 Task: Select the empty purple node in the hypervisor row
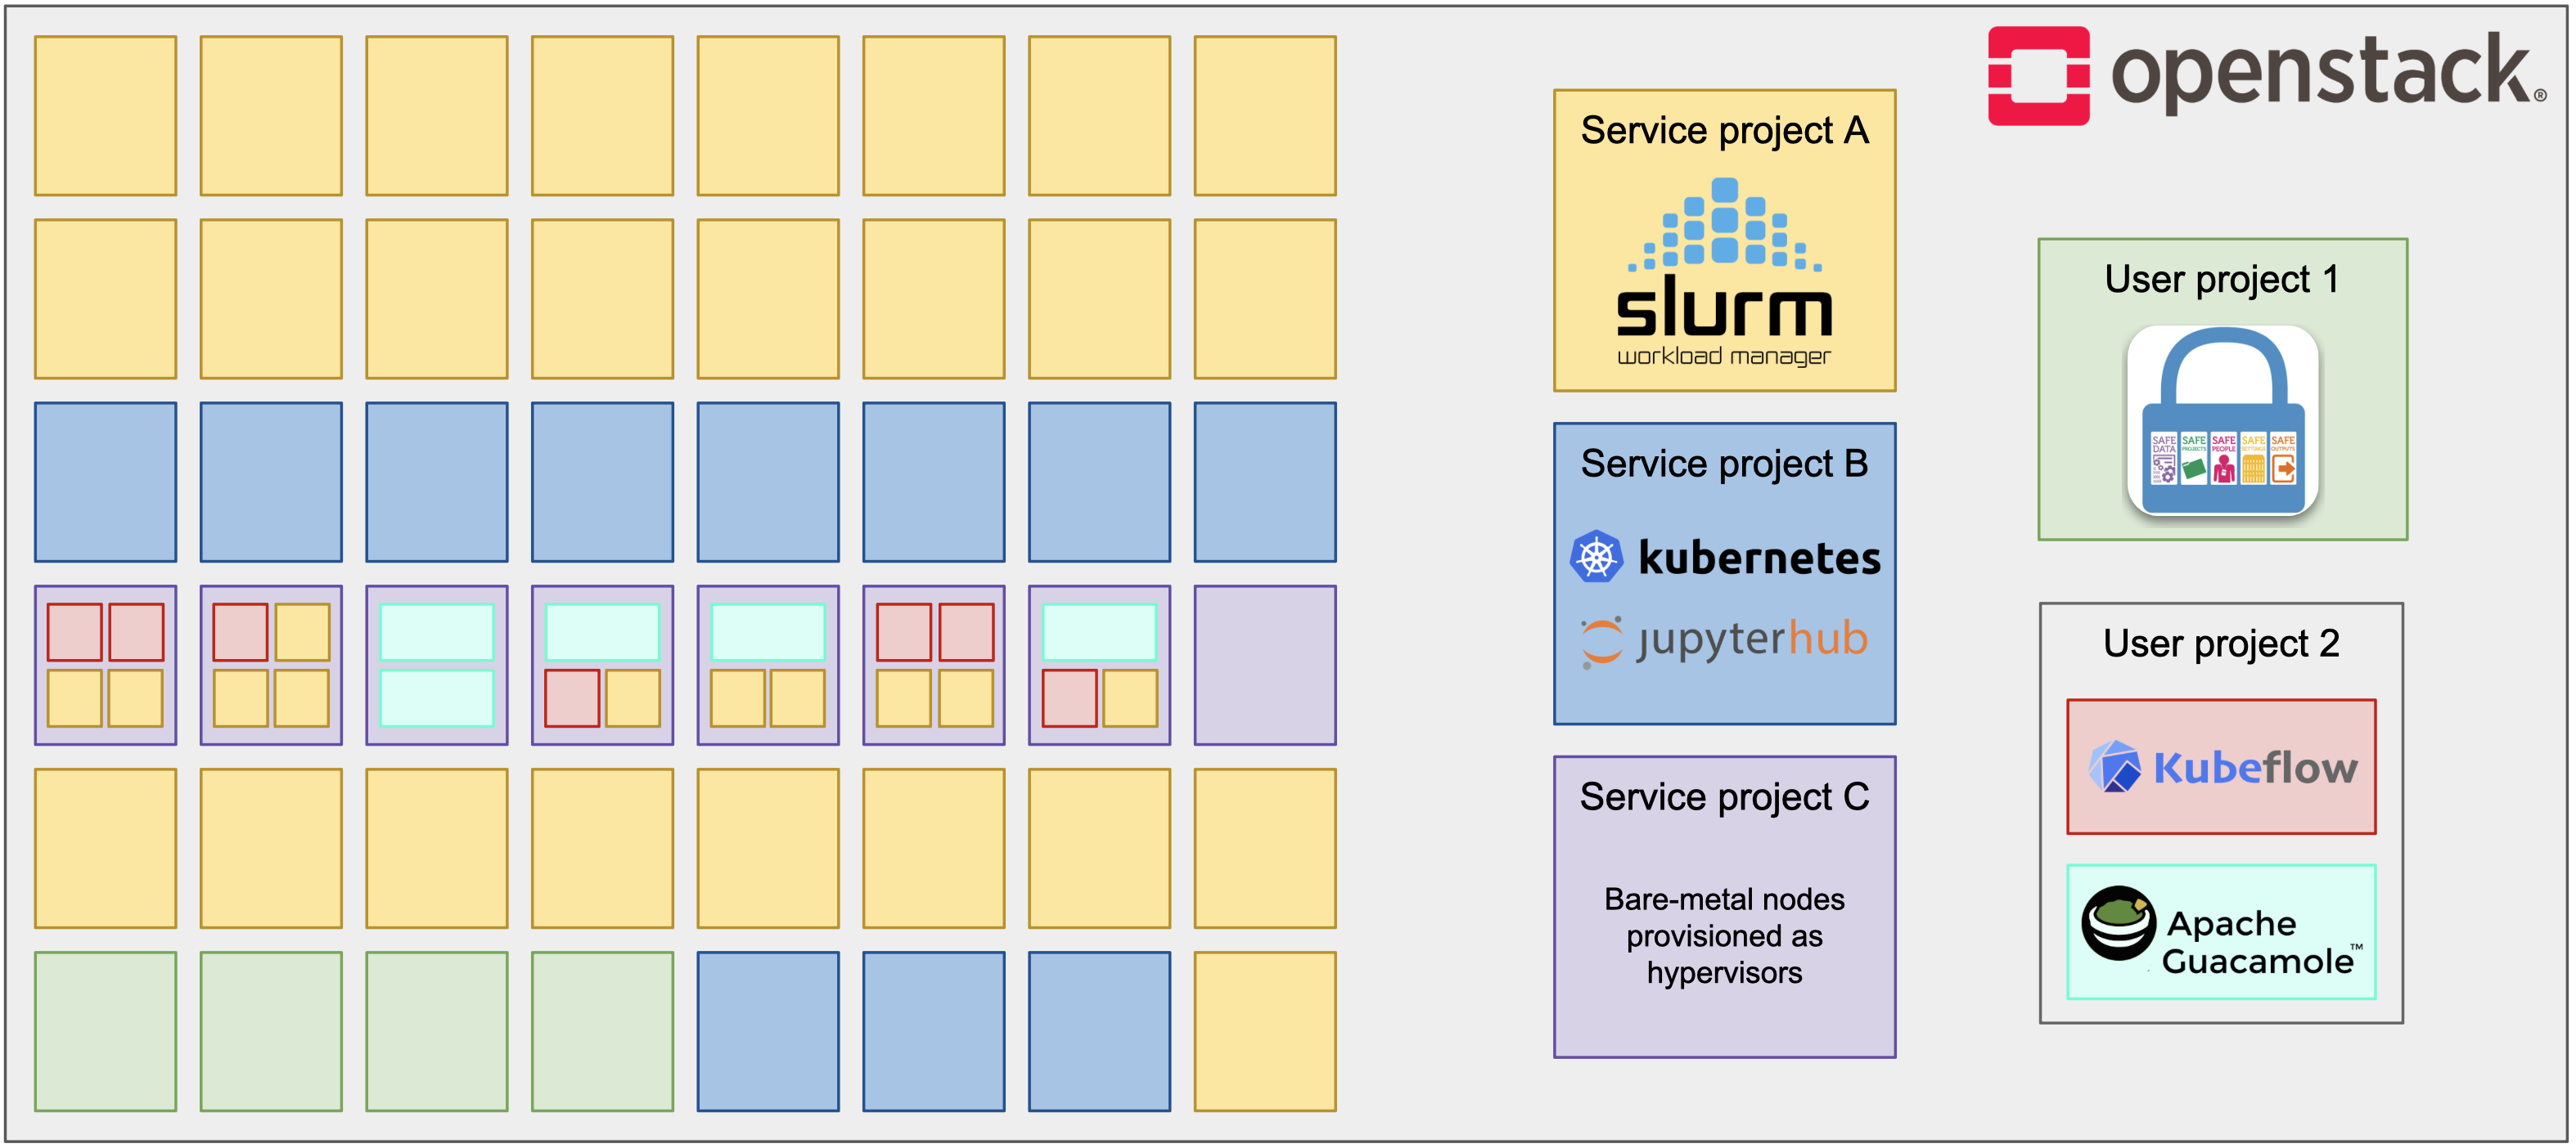click(1265, 666)
